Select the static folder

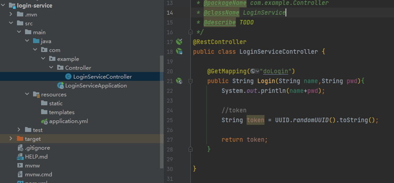click(56, 103)
